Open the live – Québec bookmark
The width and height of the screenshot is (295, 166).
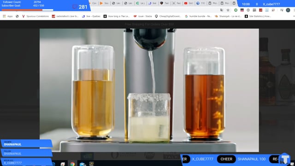91,17
